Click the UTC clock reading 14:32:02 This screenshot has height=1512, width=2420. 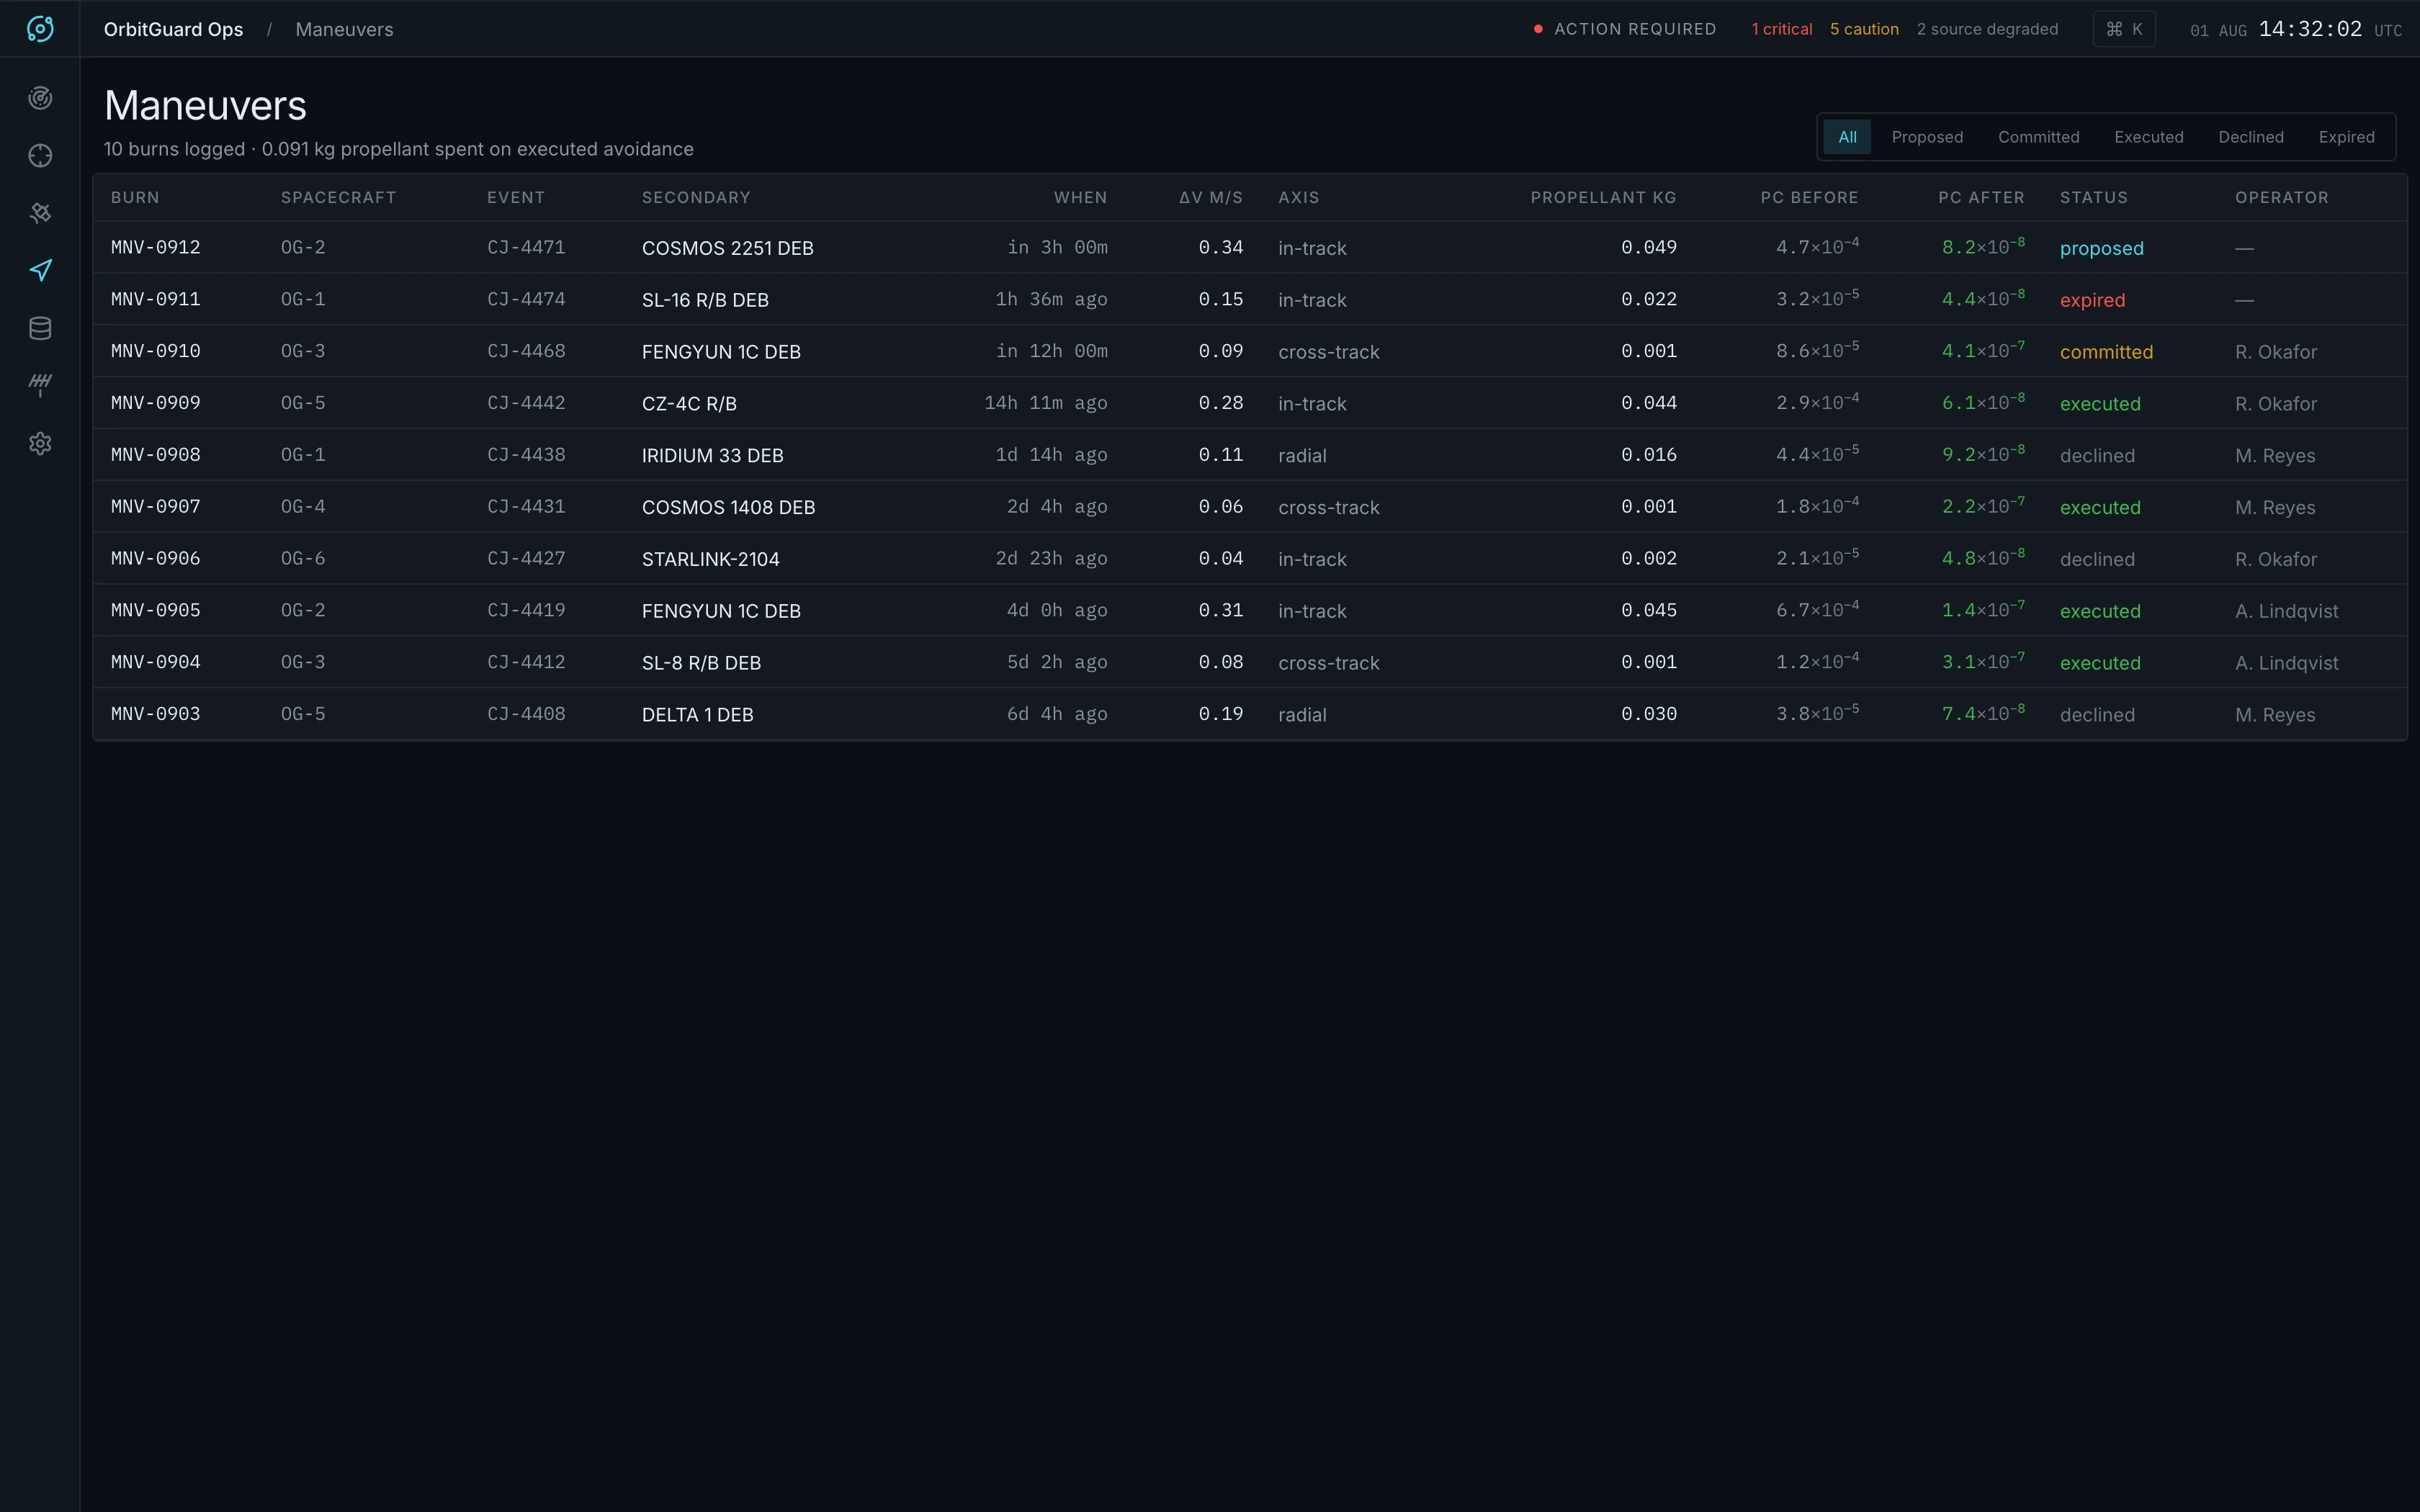point(2310,29)
